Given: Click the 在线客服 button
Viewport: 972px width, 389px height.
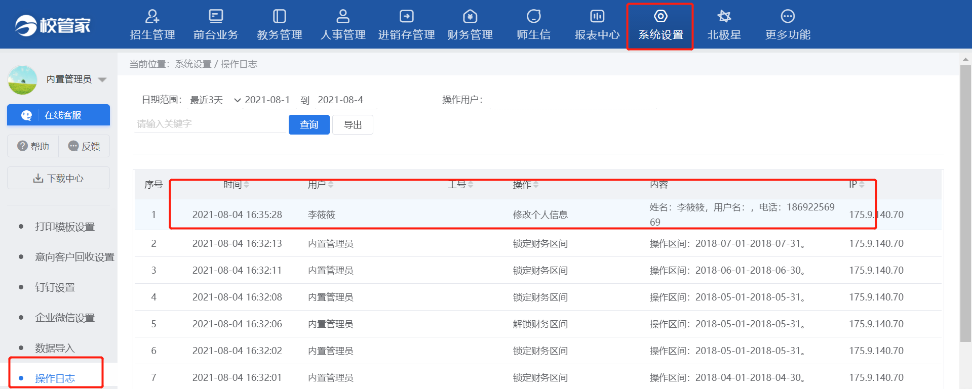Looking at the screenshot, I should (58, 115).
